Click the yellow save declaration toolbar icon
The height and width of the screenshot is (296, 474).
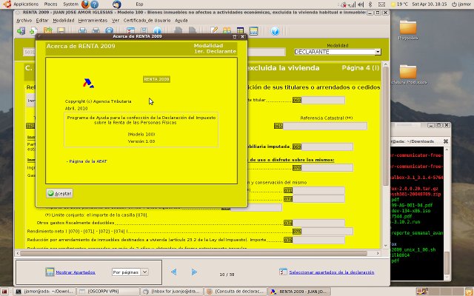61,31
